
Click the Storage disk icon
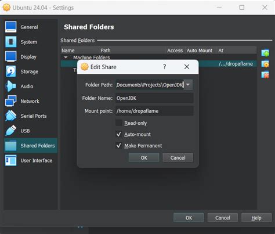pos(11,71)
